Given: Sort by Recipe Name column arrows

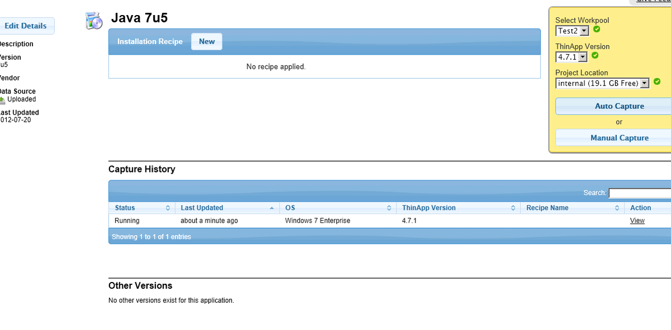Looking at the screenshot, I should [617, 208].
